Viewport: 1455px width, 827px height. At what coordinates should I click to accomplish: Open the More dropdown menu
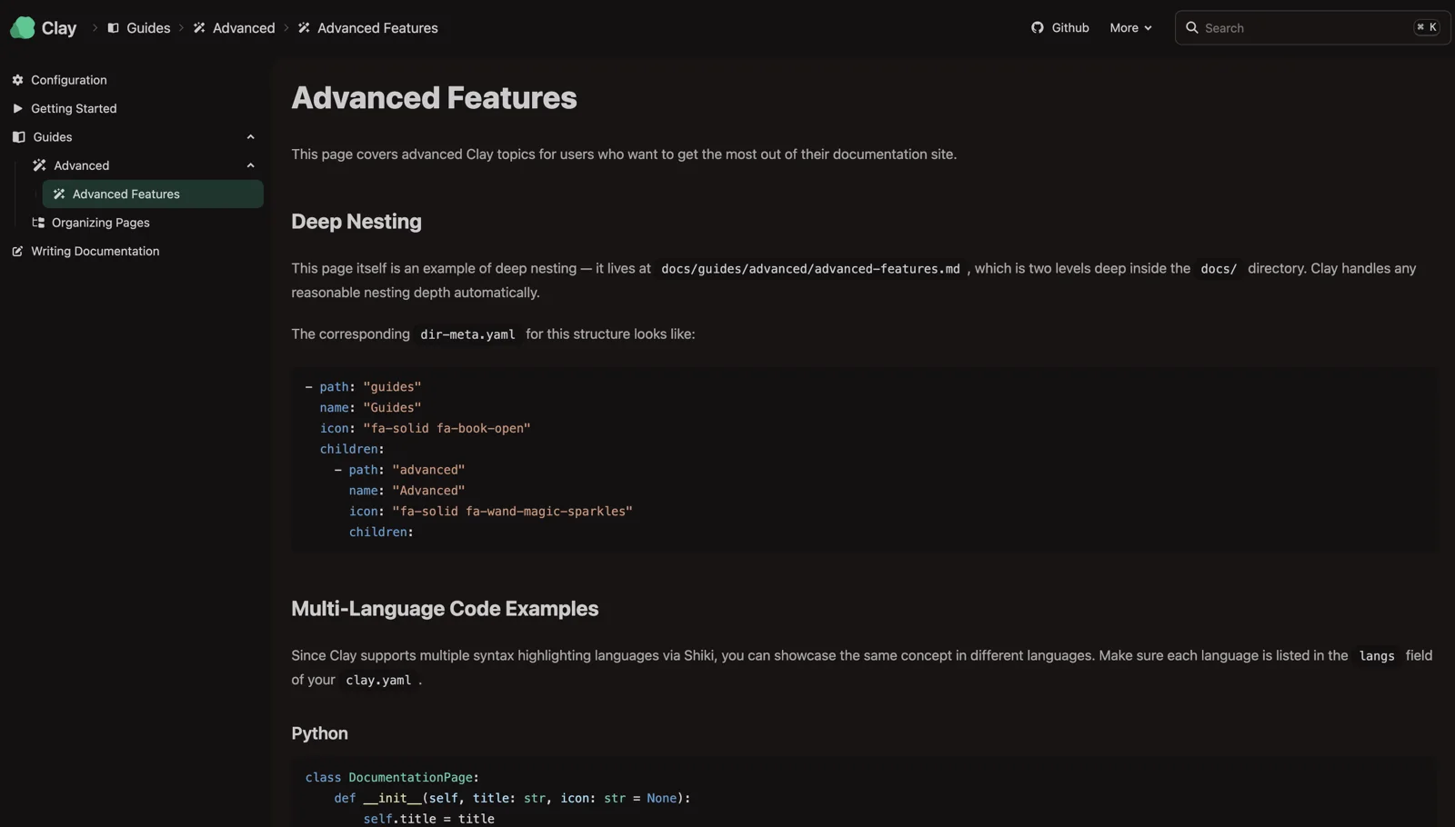coord(1130,27)
